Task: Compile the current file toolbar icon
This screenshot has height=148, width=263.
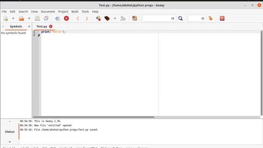Action: tap(98, 18)
